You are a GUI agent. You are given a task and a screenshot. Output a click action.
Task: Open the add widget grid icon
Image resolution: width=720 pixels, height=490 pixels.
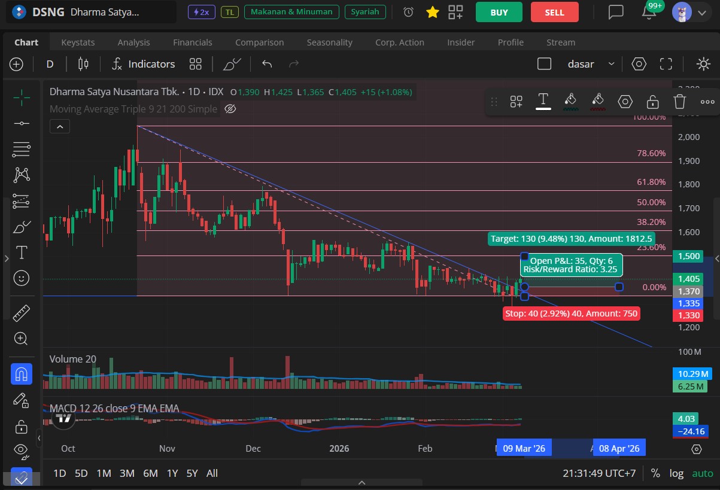click(x=455, y=12)
